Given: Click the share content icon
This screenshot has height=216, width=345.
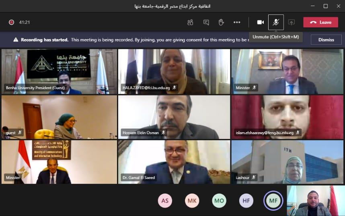Looking at the screenshot, I should pyautogui.click(x=292, y=22).
